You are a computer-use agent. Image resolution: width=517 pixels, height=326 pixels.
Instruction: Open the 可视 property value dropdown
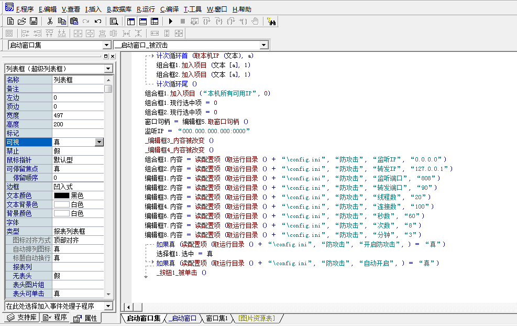[99, 142]
